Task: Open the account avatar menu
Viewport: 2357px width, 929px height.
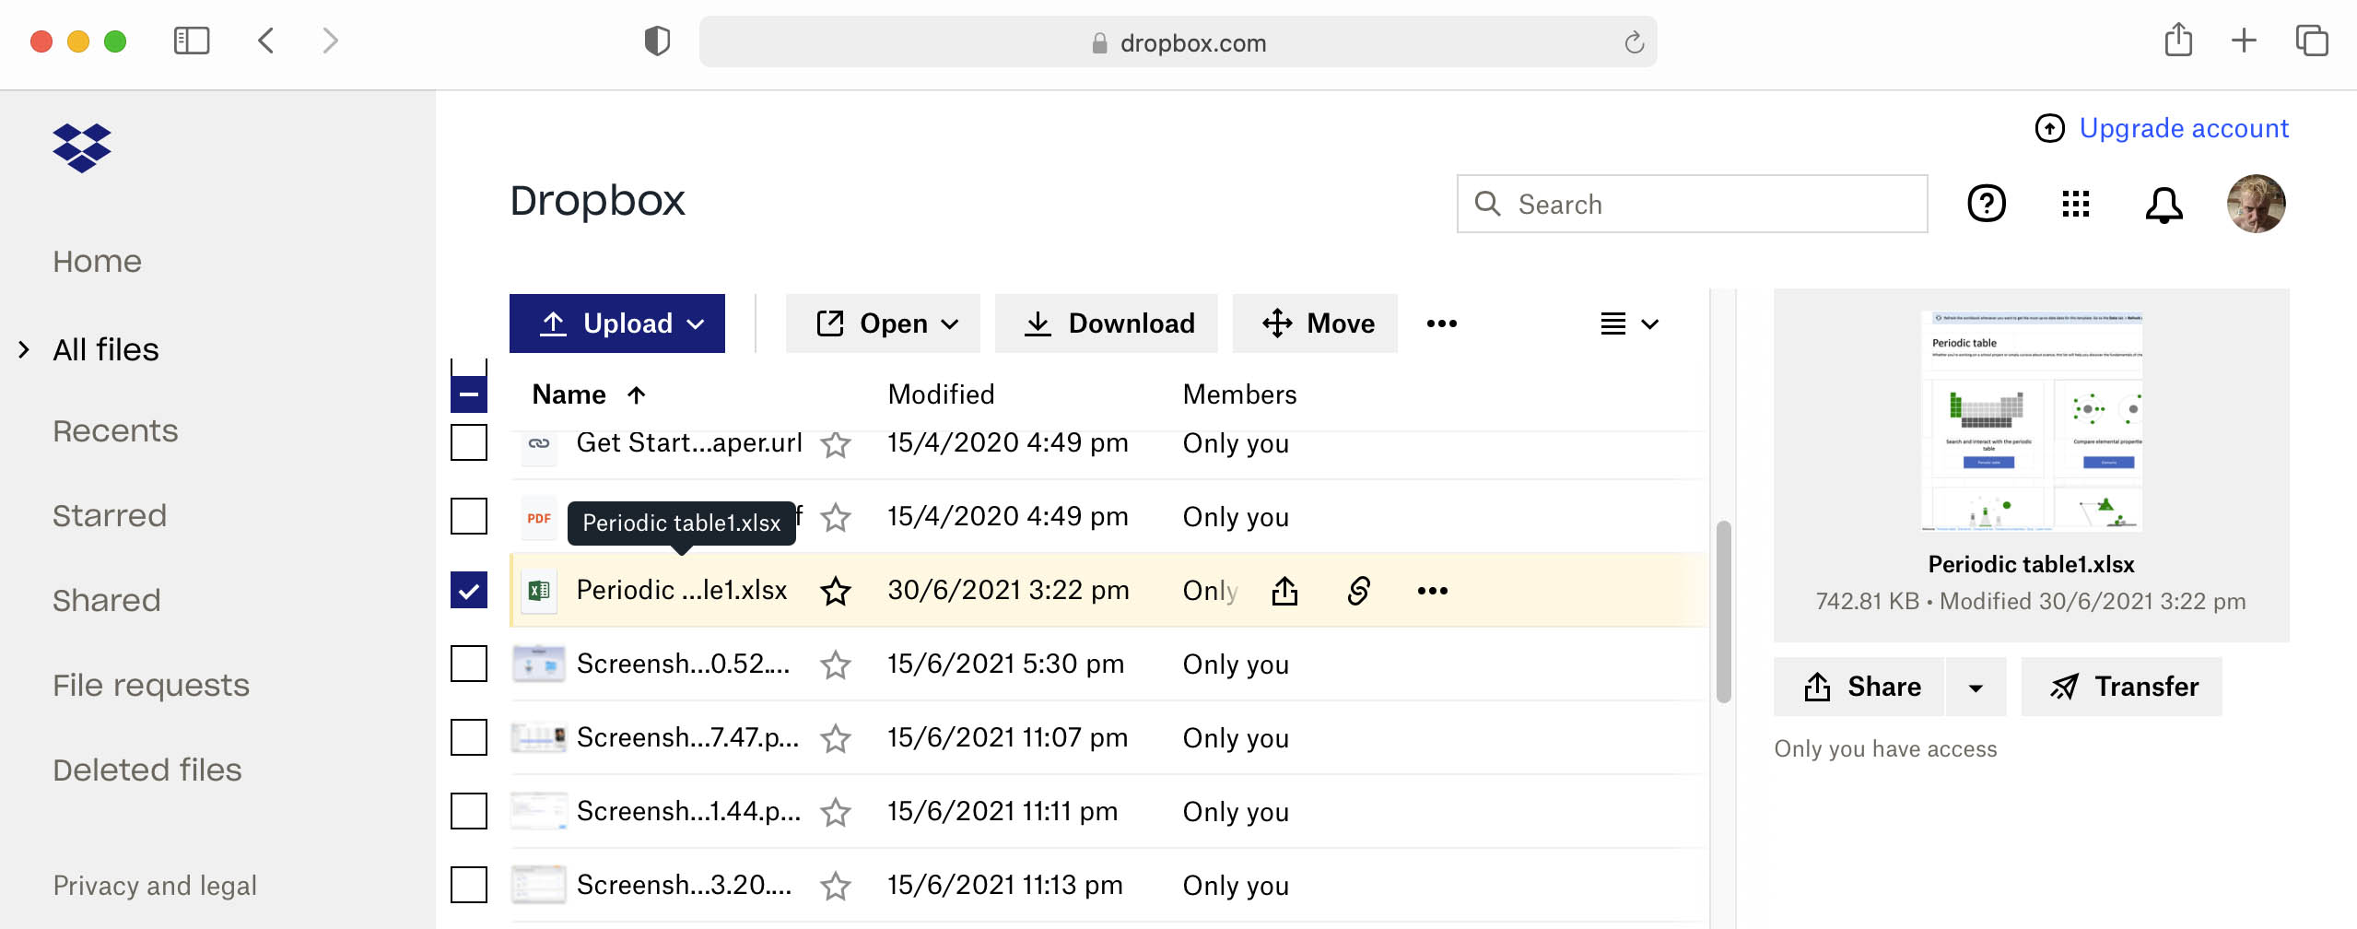Action: (2256, 204)
